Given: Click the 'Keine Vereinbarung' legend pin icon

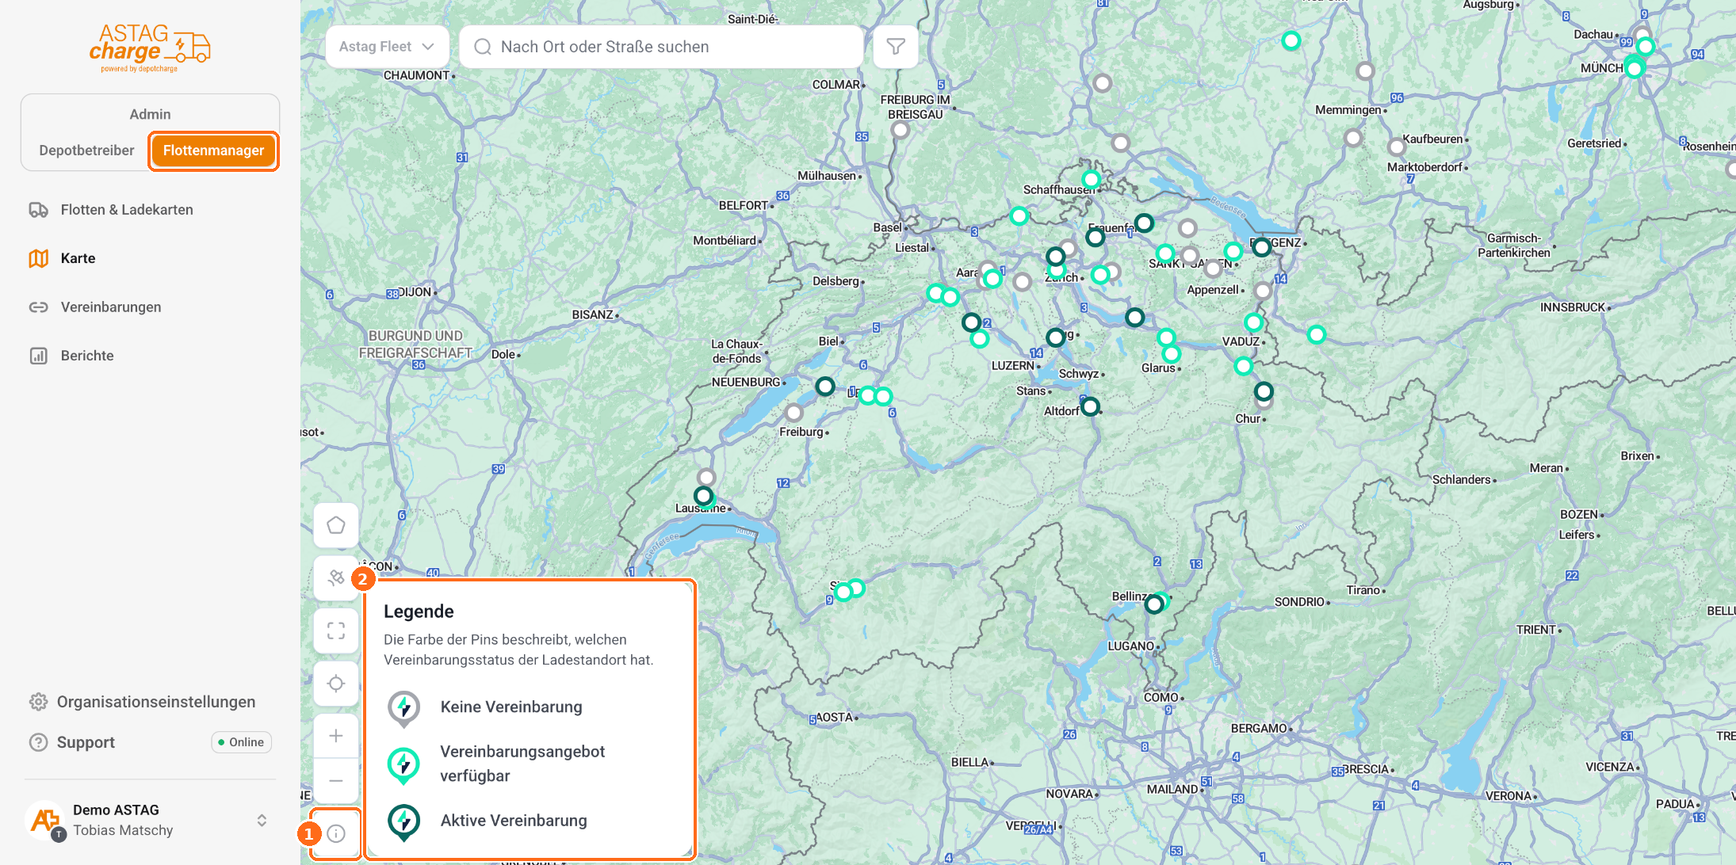Looking at the screenshot, I should coord(403,708).
